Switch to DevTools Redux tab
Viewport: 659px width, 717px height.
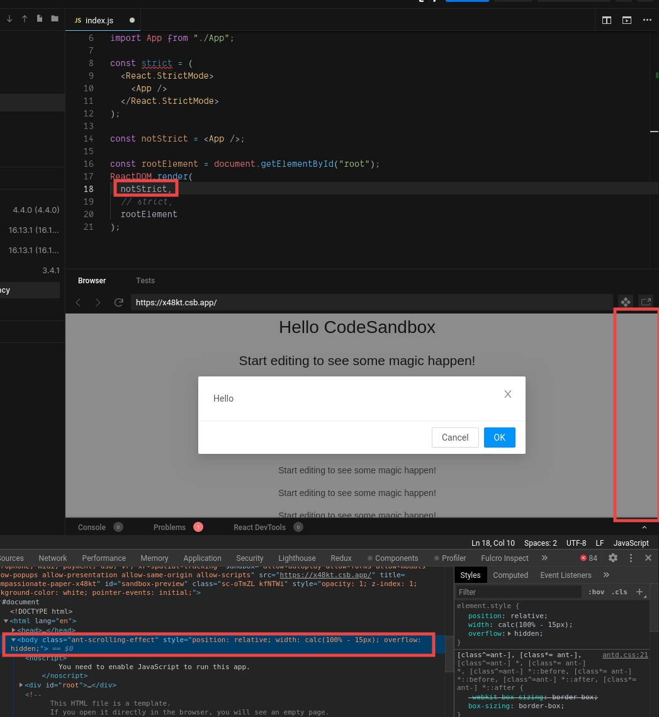coord(341,558)
